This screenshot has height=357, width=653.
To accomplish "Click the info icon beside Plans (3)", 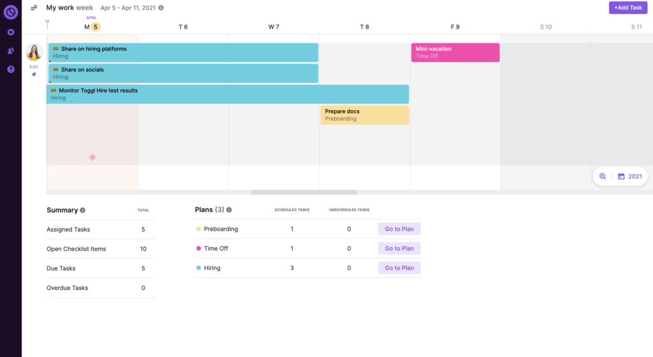I will pos(229,210).
